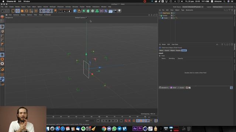
Task: Toggle Autokeying button in timeline
Action: pos(129,121)
